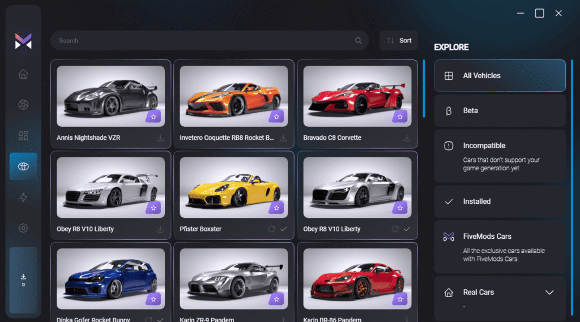
Task: Favorite the Dinka Gofer Rocket Bunny
Action: coord(153,299)
